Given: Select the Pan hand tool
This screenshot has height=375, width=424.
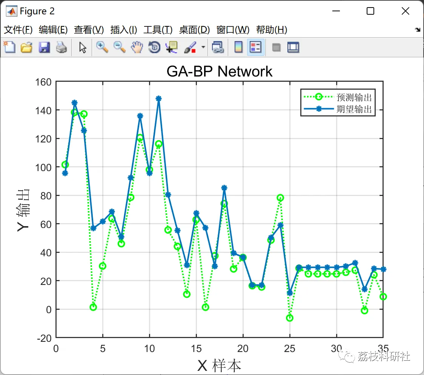Looking at the screenshot, I should [x=137, y=47].
